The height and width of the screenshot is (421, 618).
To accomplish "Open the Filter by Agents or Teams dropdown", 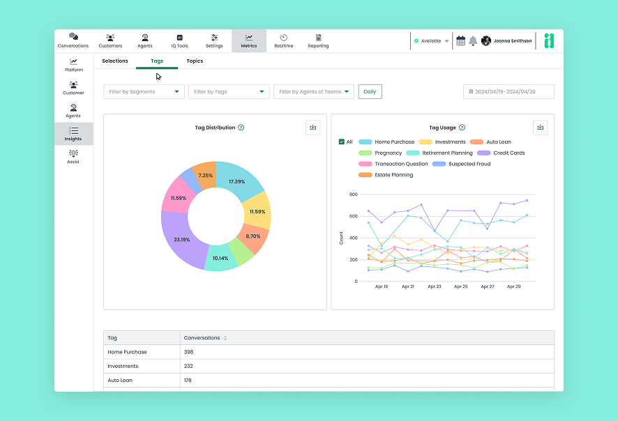I will click(314, 92).
